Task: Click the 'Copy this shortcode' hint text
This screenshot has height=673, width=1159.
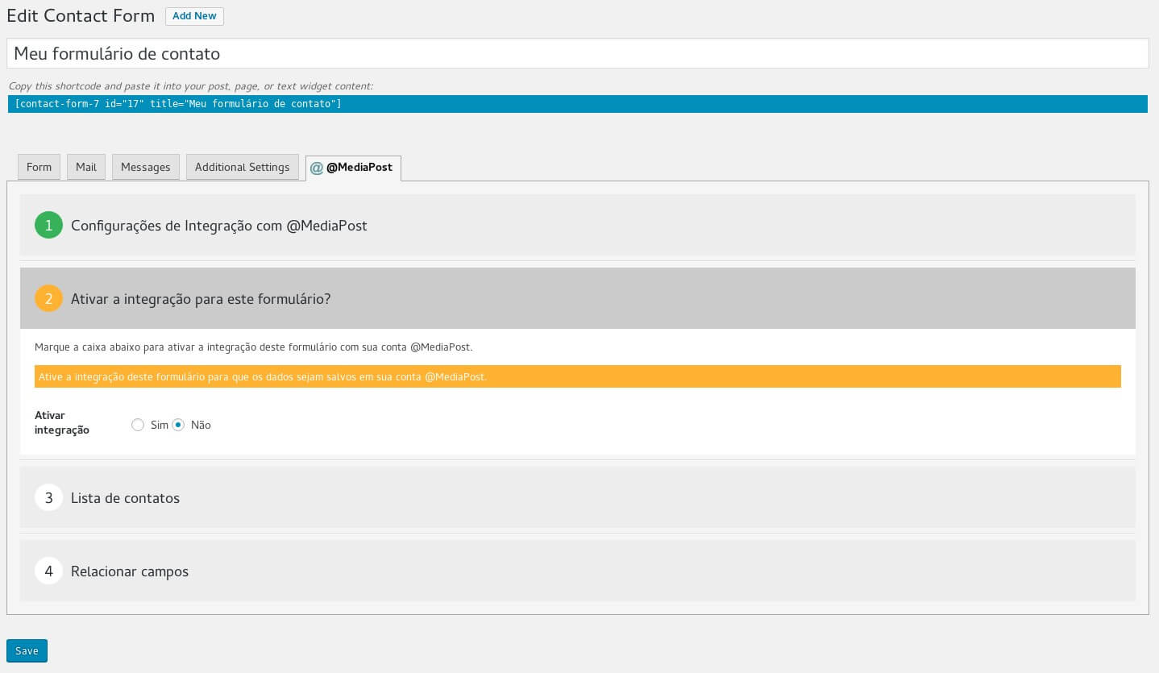Action: [191, 85]
